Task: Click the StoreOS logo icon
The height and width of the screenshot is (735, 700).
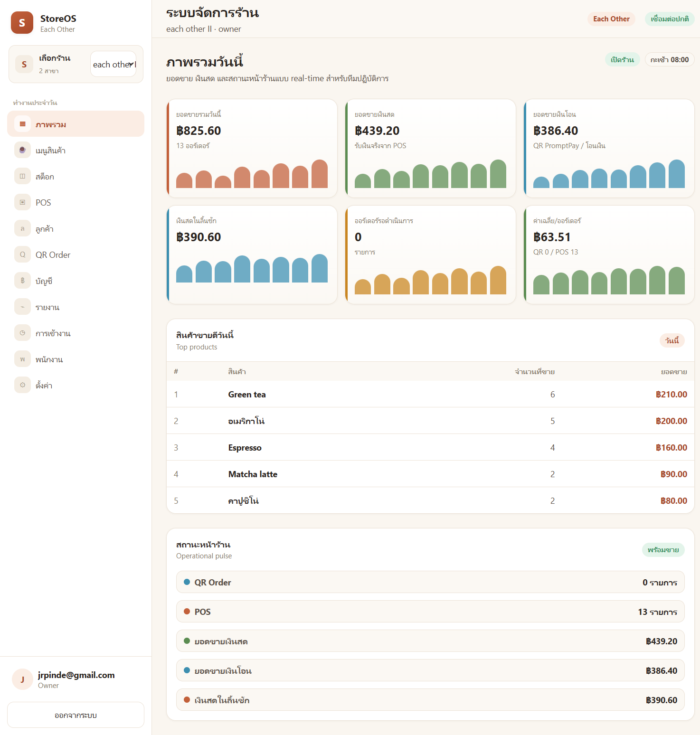Action: click(22, 23)
